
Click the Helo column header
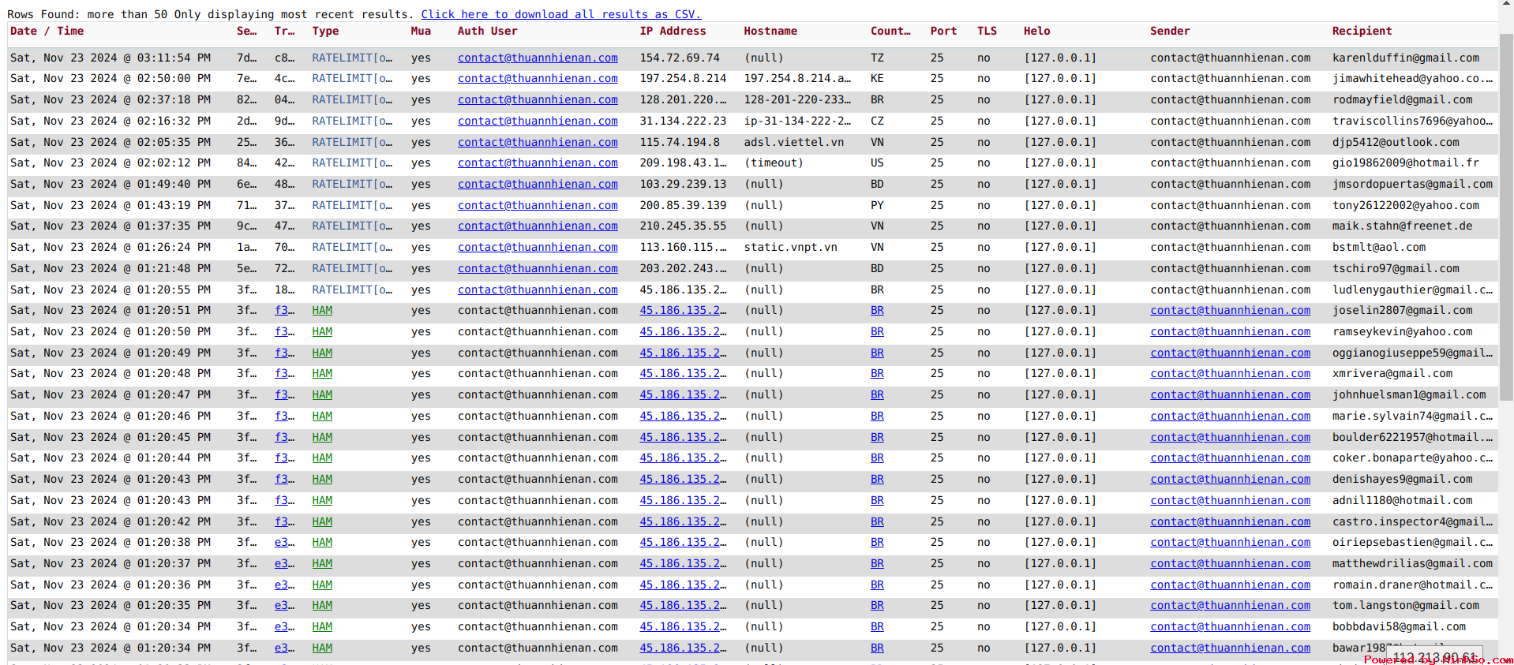pyautogui.click(x=1036, y=32)
